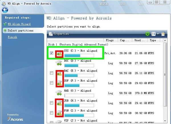The image size is (171, 124).
Task: Click the Acronis logo in sidebar
Action: coord(15,119)
